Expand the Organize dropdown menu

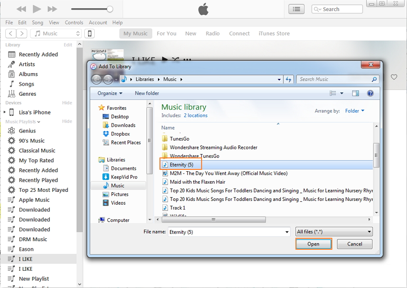(x=110, y=93)
